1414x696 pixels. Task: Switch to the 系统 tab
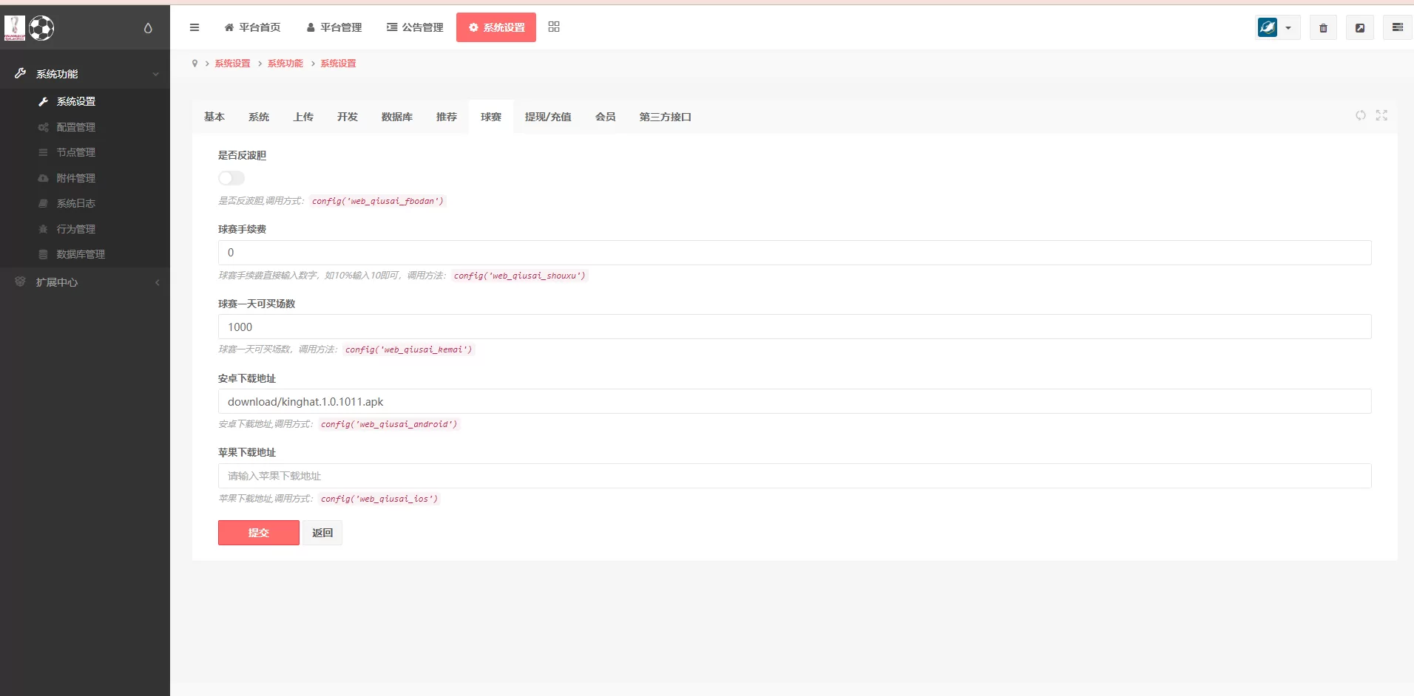[259, 117]
